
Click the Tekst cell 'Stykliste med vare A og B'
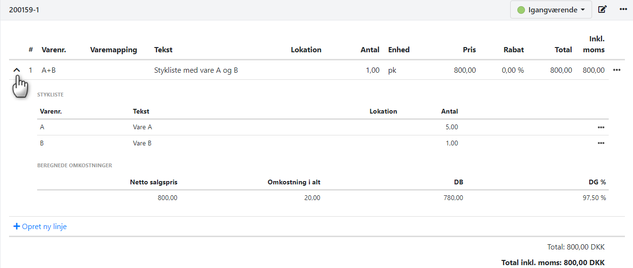point(196,70)
